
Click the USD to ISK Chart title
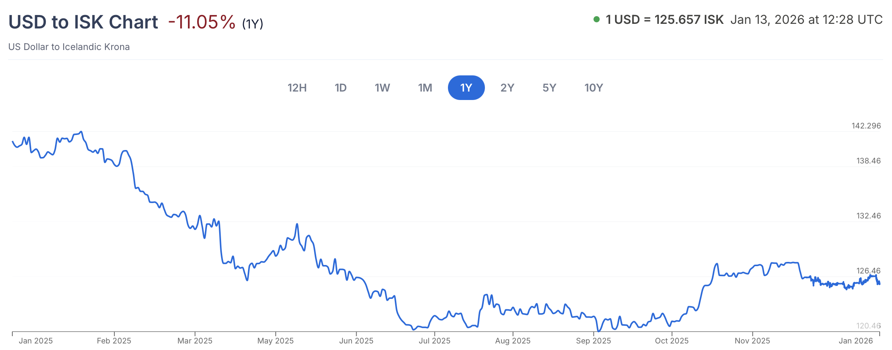tap(83, 22)
